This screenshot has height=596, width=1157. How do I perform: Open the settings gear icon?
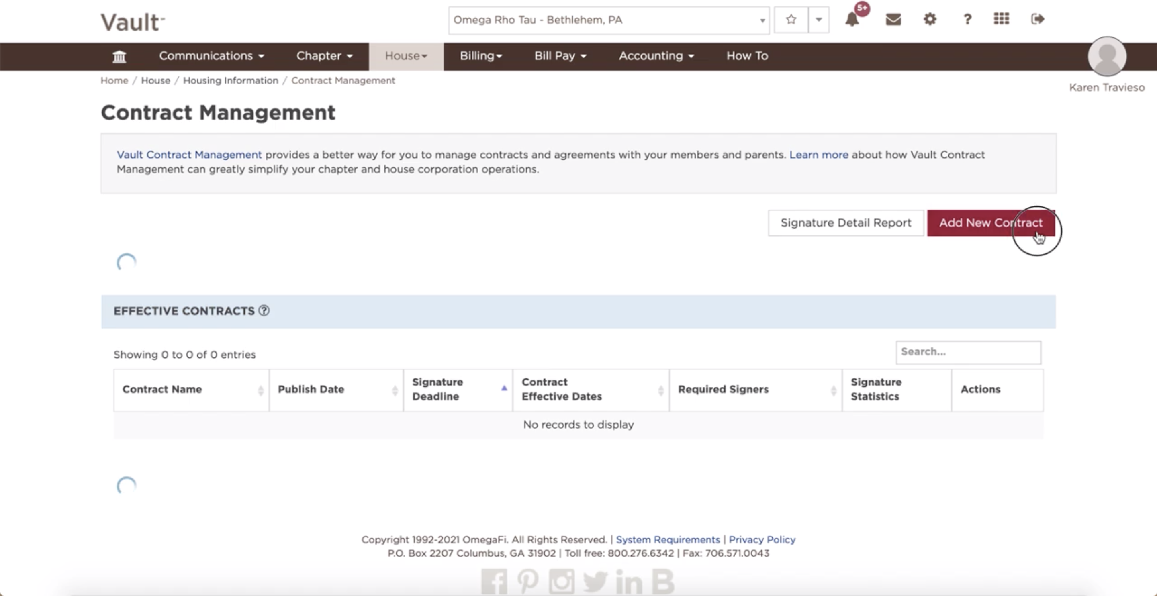[x=930, y=20]
